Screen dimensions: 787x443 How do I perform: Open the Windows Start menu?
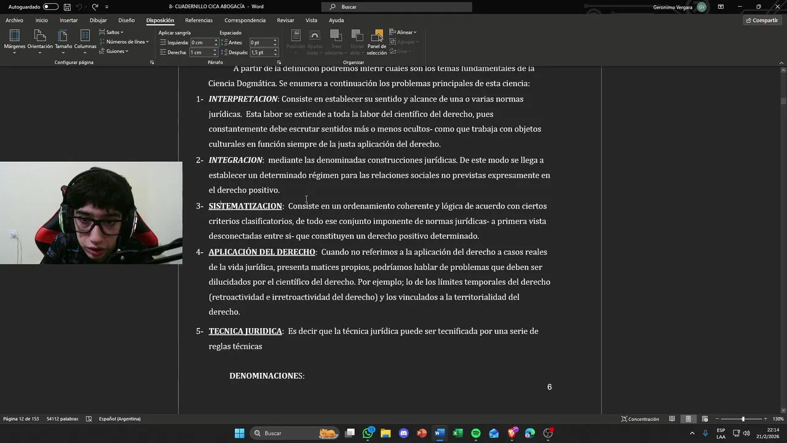coord(239,433)
